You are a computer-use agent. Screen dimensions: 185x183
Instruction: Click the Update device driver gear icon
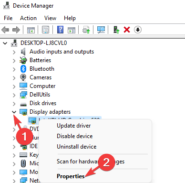(x=86, y=30)
